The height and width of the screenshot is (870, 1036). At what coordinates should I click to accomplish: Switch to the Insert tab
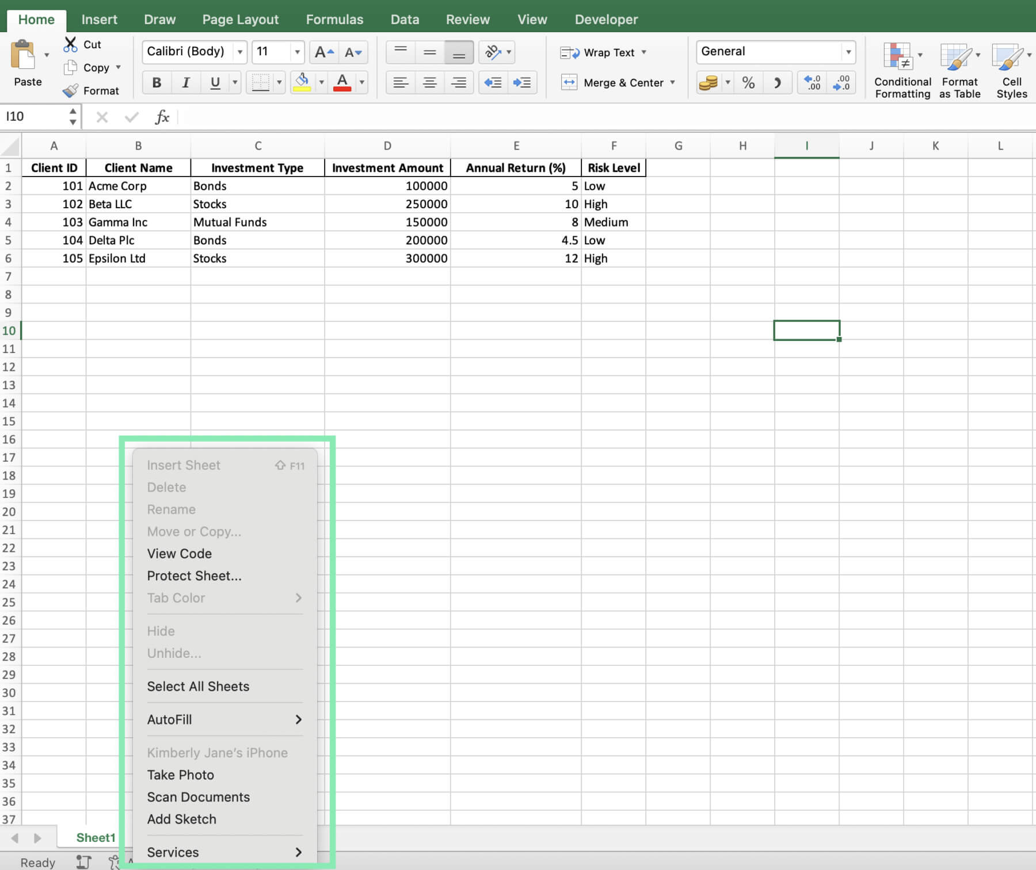(99, 20)
